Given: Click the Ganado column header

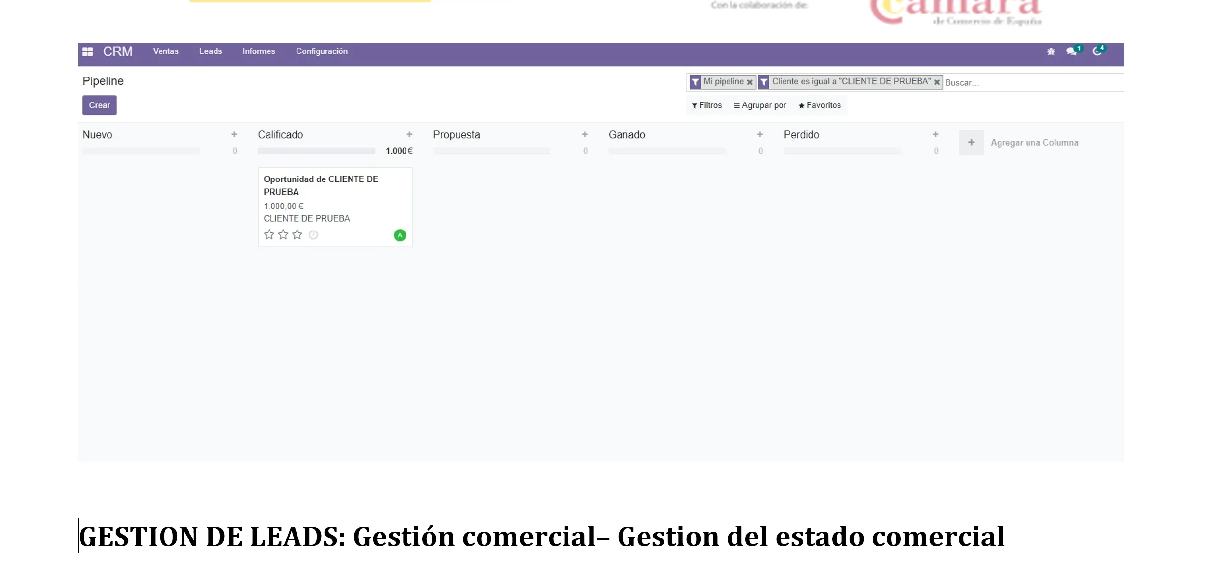Looking at the screenshot, I should point(627,135).
